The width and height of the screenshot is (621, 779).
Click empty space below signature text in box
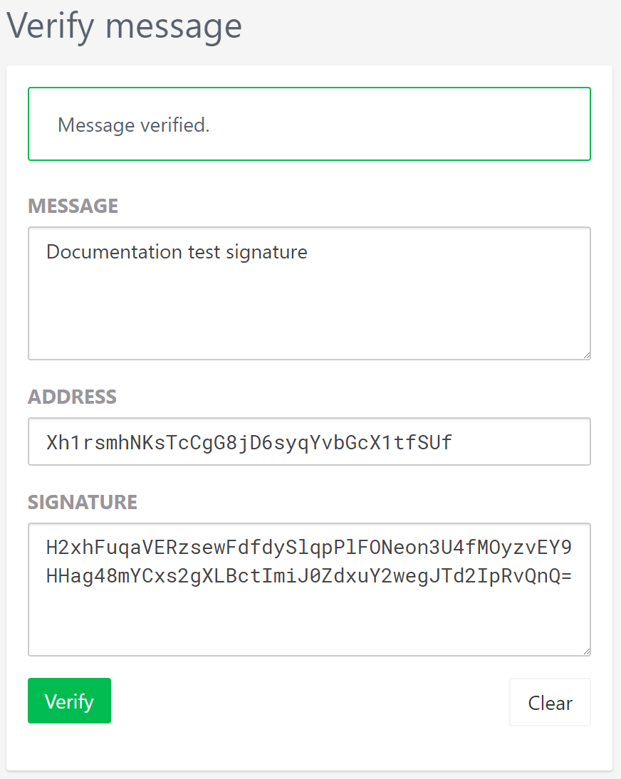(x=309, y=619)
